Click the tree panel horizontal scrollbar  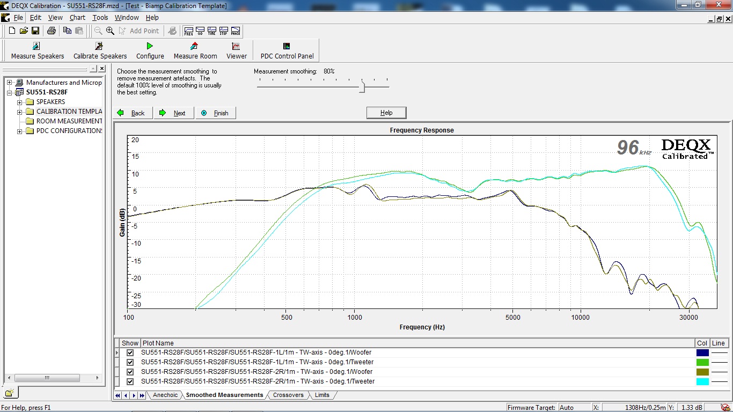tap(54, 378)
